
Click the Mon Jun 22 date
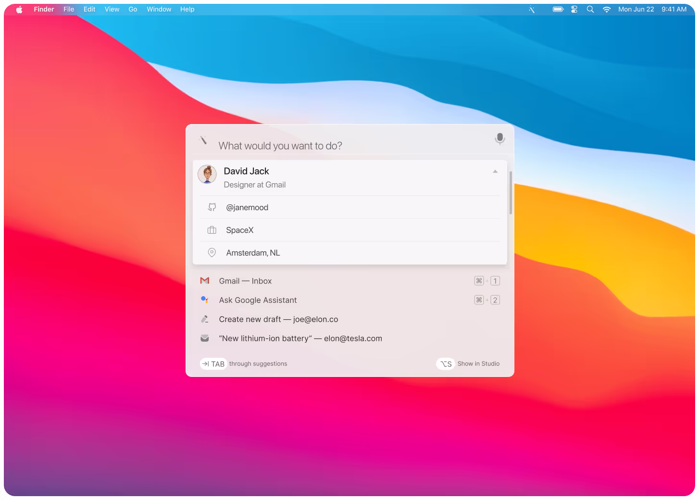click(636, 9)
